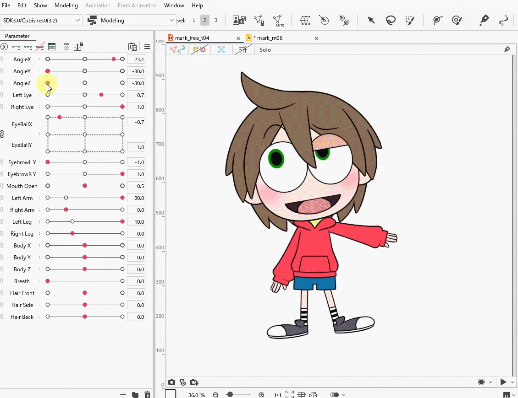This screenshot has height=398, width=518.
Task: Open the Window menu
Action: click(x=174, y=5)
